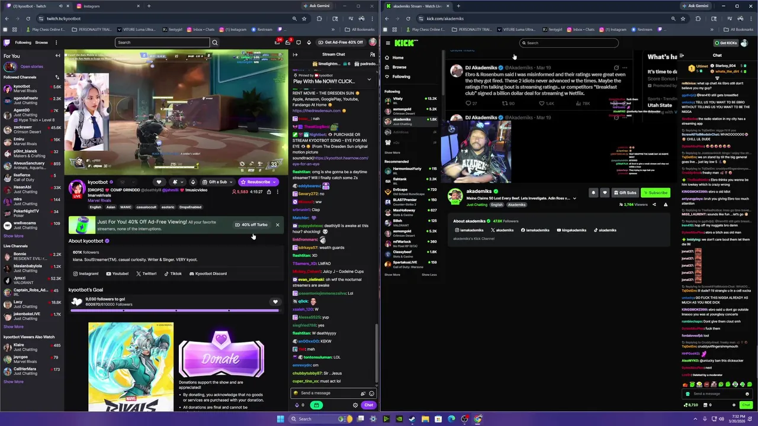
Task: Toggle akademiks notification bell on Kick
Action: [x=593, y=192]
